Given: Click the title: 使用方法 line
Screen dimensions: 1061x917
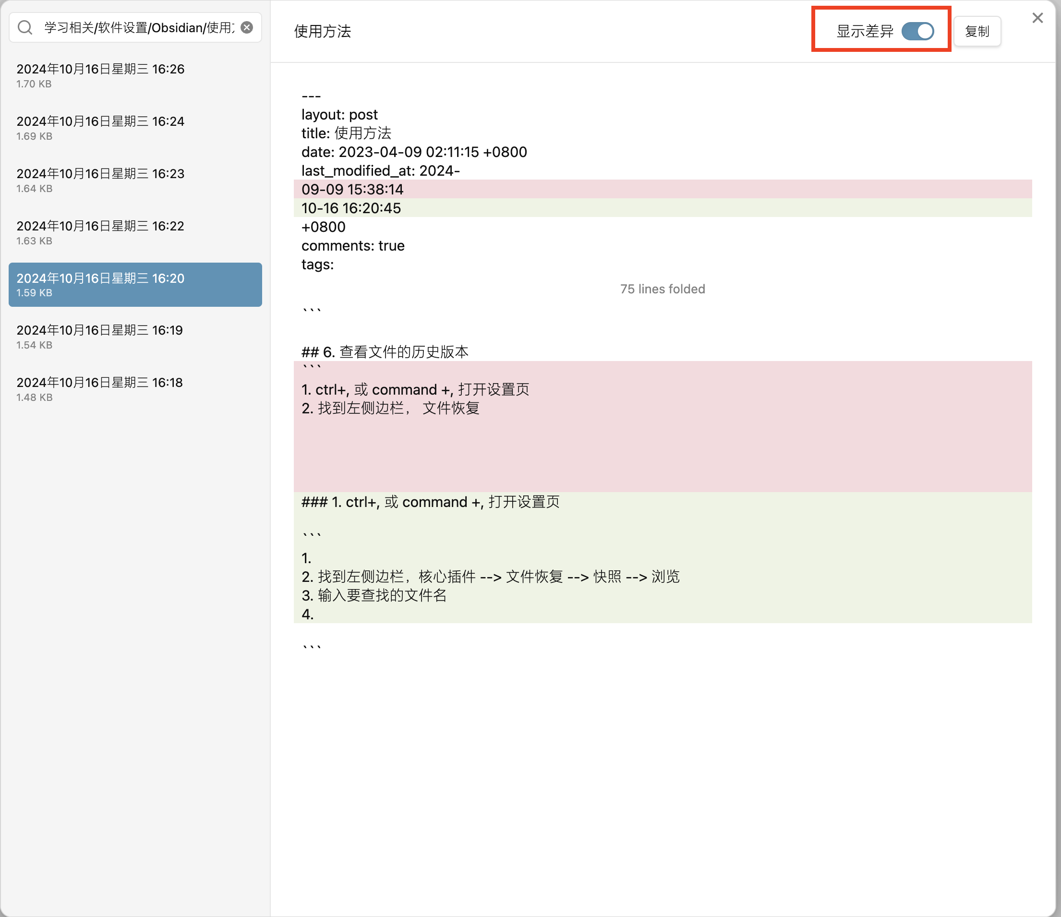Looking at the screenshot, I should [346, 133].
